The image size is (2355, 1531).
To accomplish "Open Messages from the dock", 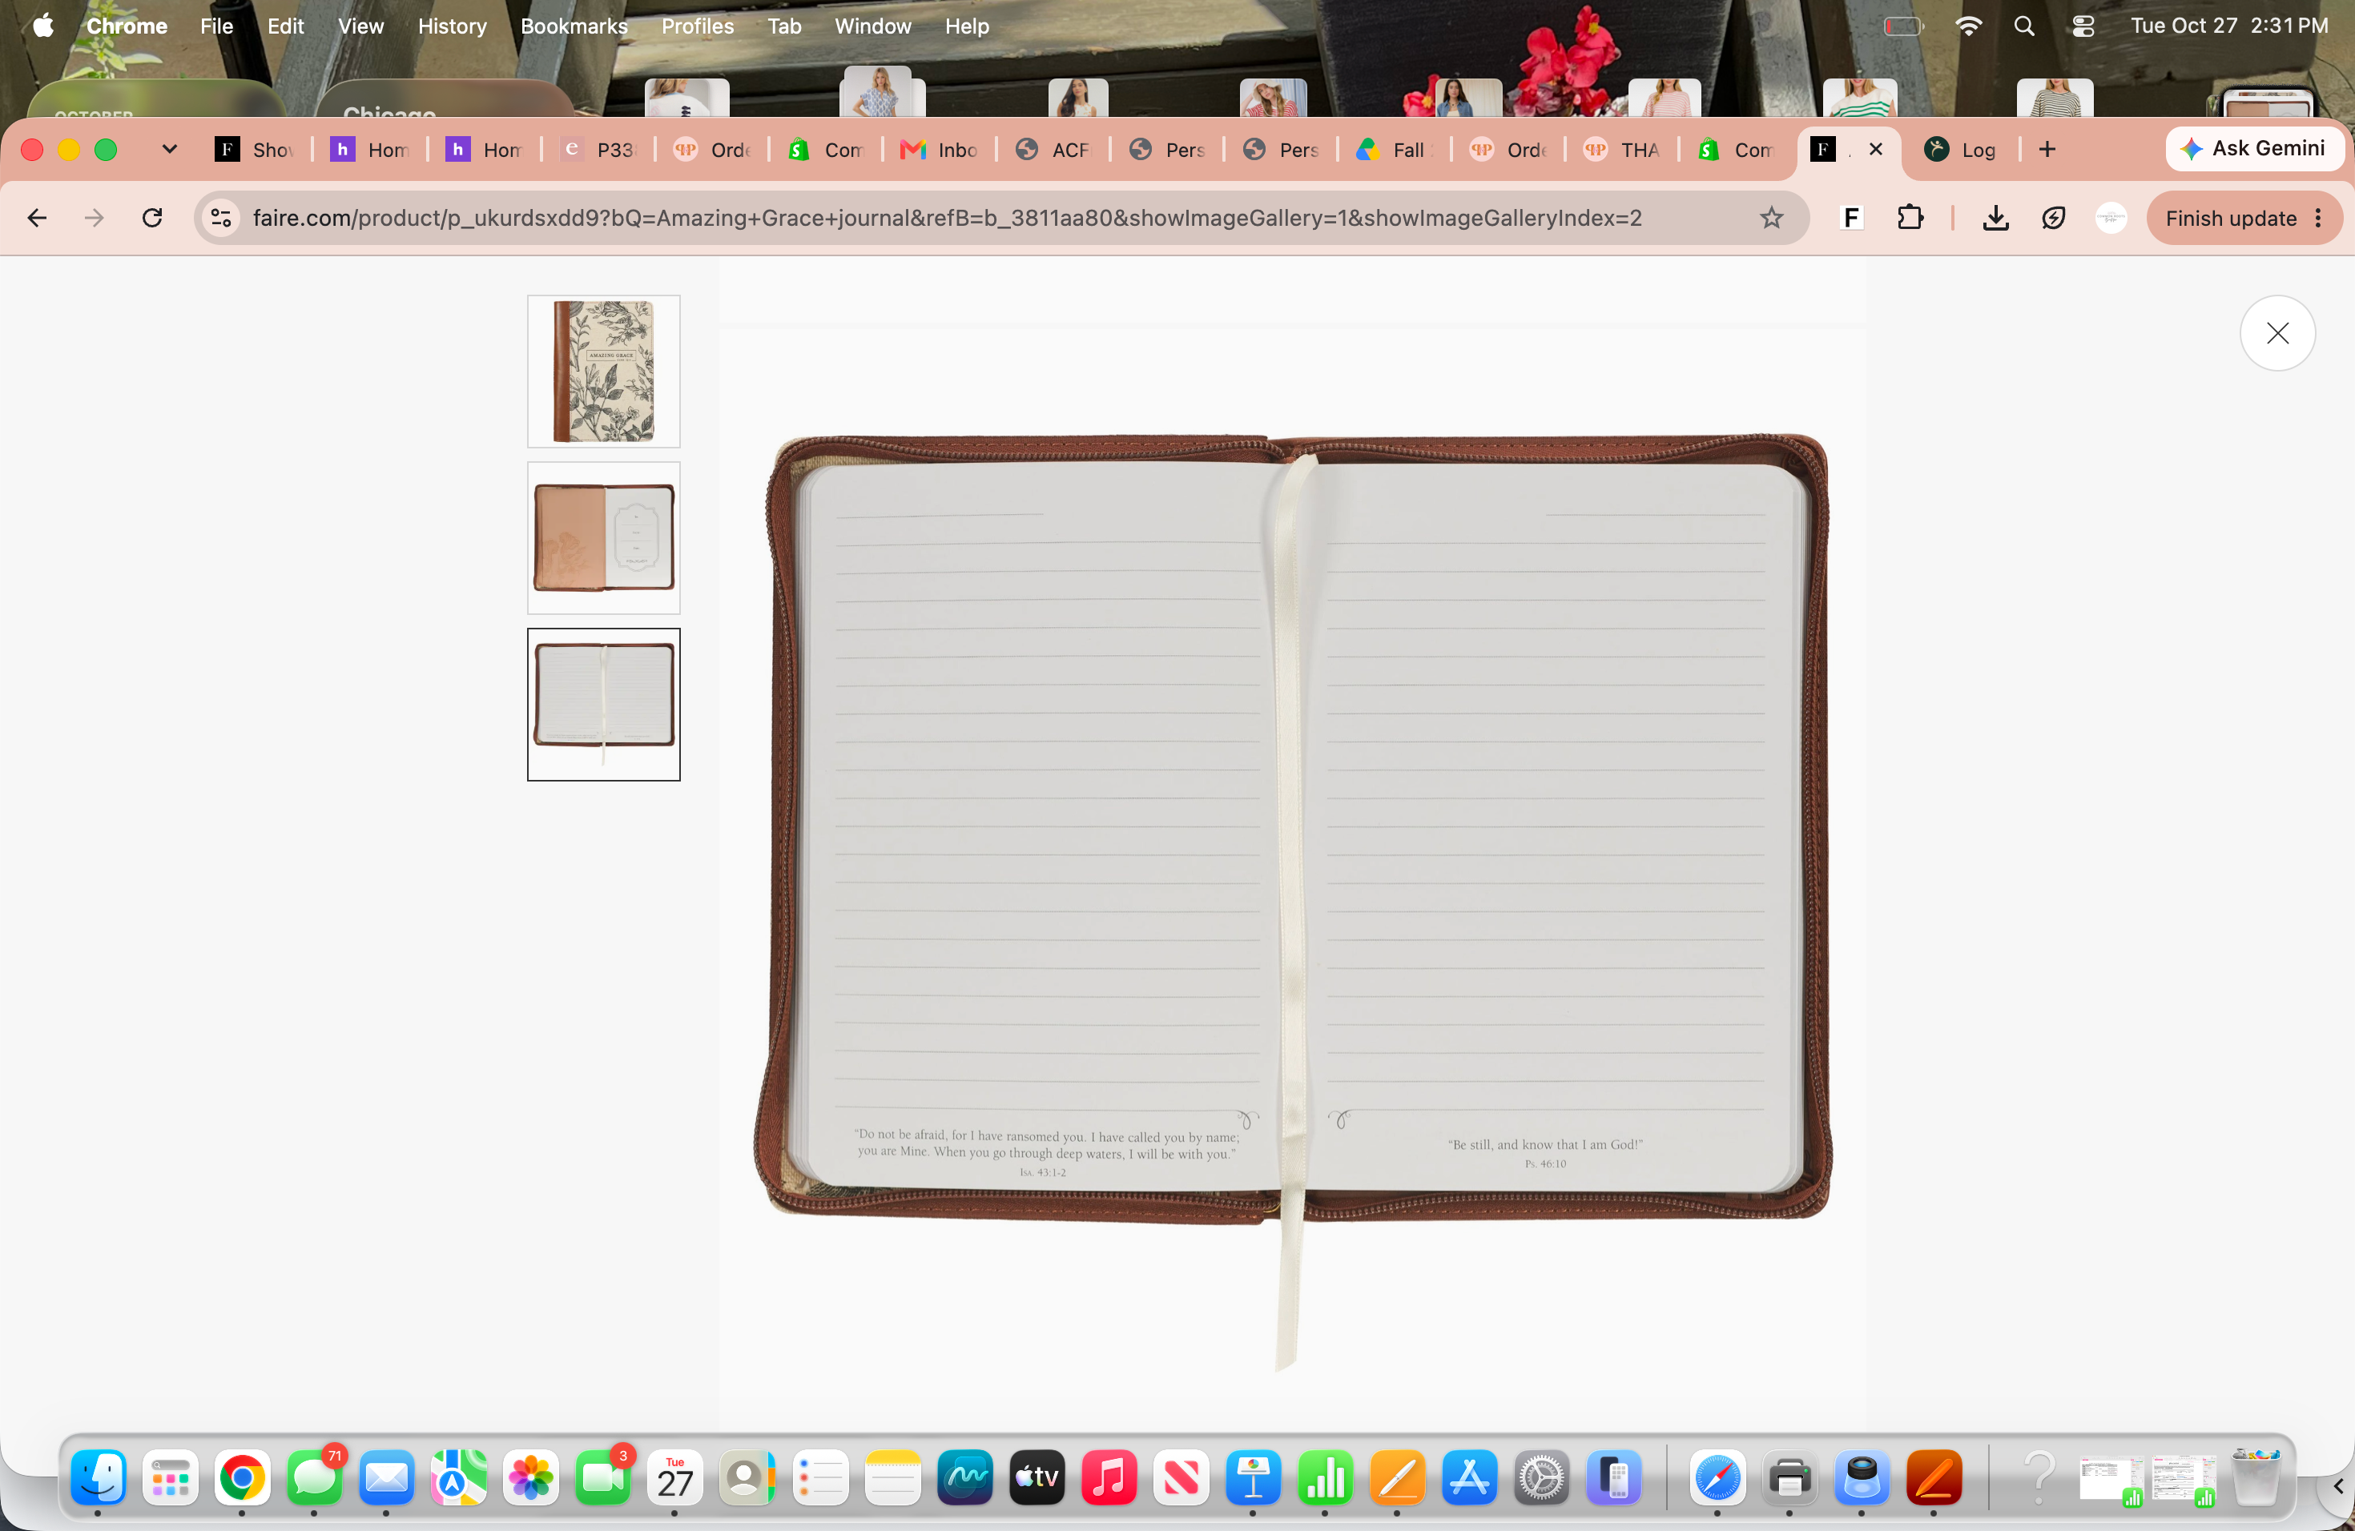I will [x=315, y=1477].
